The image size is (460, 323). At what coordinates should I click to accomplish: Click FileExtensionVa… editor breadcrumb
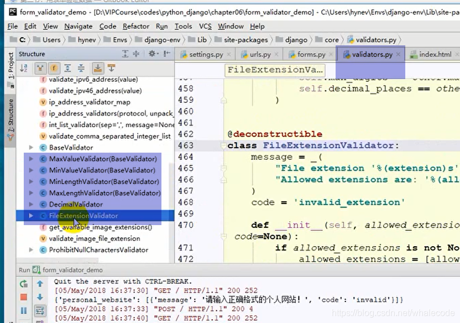275,70
